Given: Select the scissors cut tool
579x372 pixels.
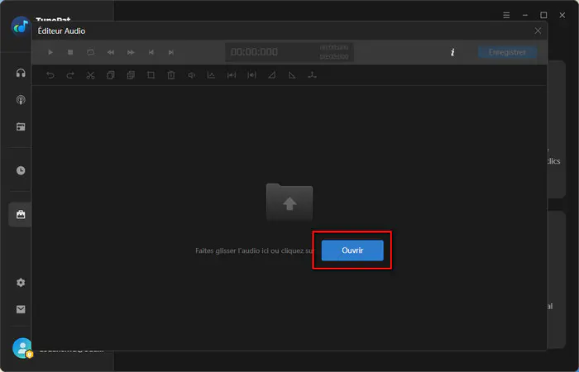Looking at the screenshot, I should pyautogui.click(x=90, y=75).
